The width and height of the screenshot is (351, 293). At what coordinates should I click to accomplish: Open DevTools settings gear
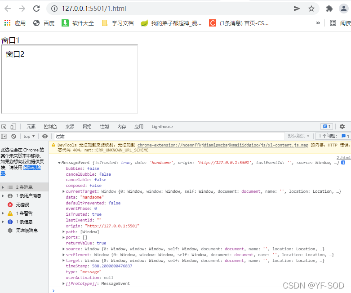tap(342, 127)
